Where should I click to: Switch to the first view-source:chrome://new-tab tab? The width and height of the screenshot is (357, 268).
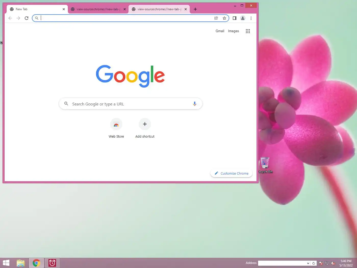coord(98,9)
